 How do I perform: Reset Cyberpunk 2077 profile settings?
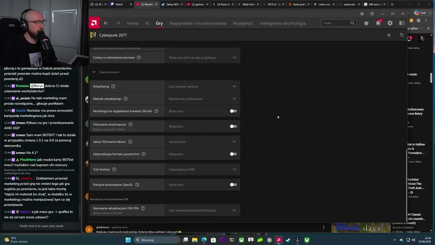click(402, 35)
